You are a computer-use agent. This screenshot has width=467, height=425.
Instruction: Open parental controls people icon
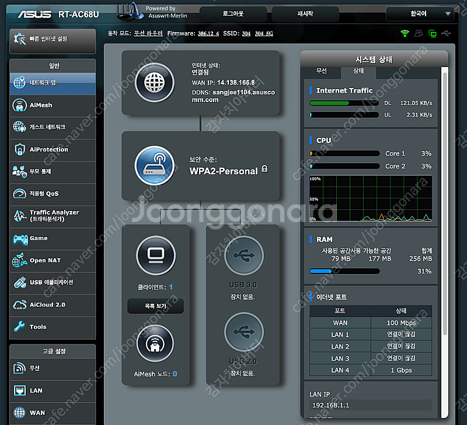19,171
